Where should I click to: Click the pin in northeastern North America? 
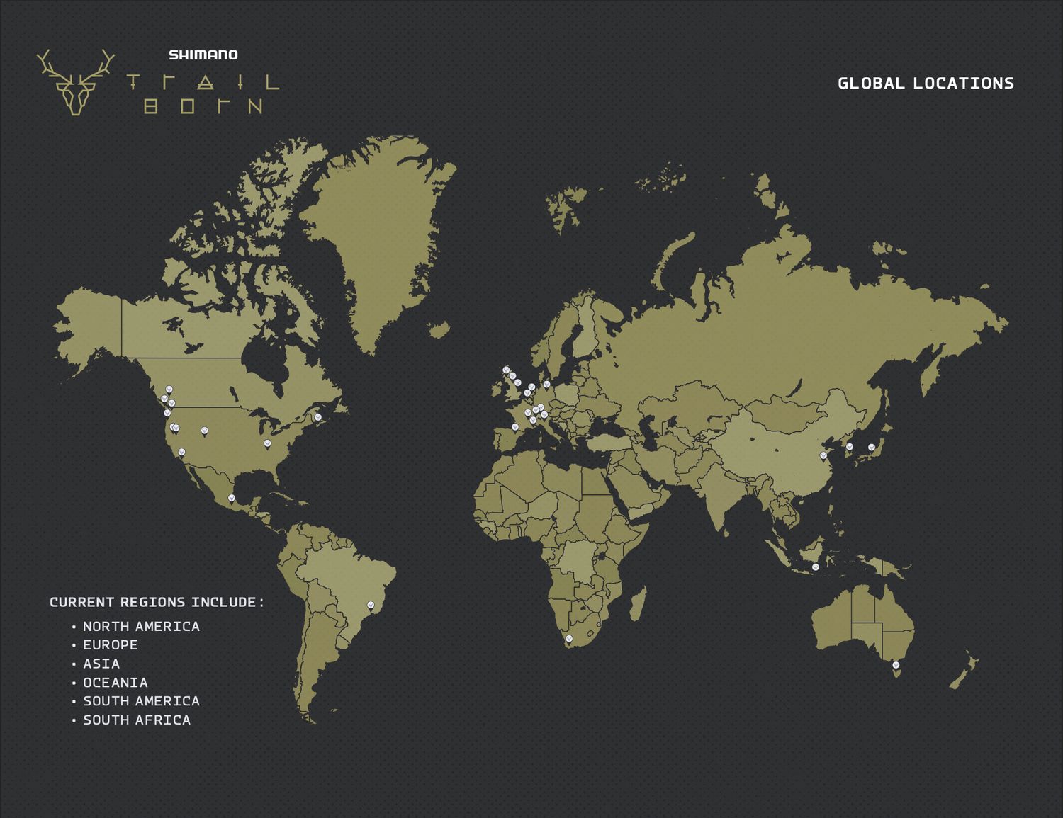click(x=317, y=417)
